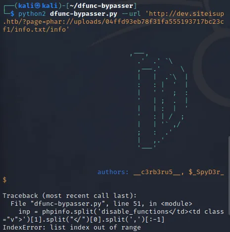
Task: Click the authors: label
Action: 113,172
